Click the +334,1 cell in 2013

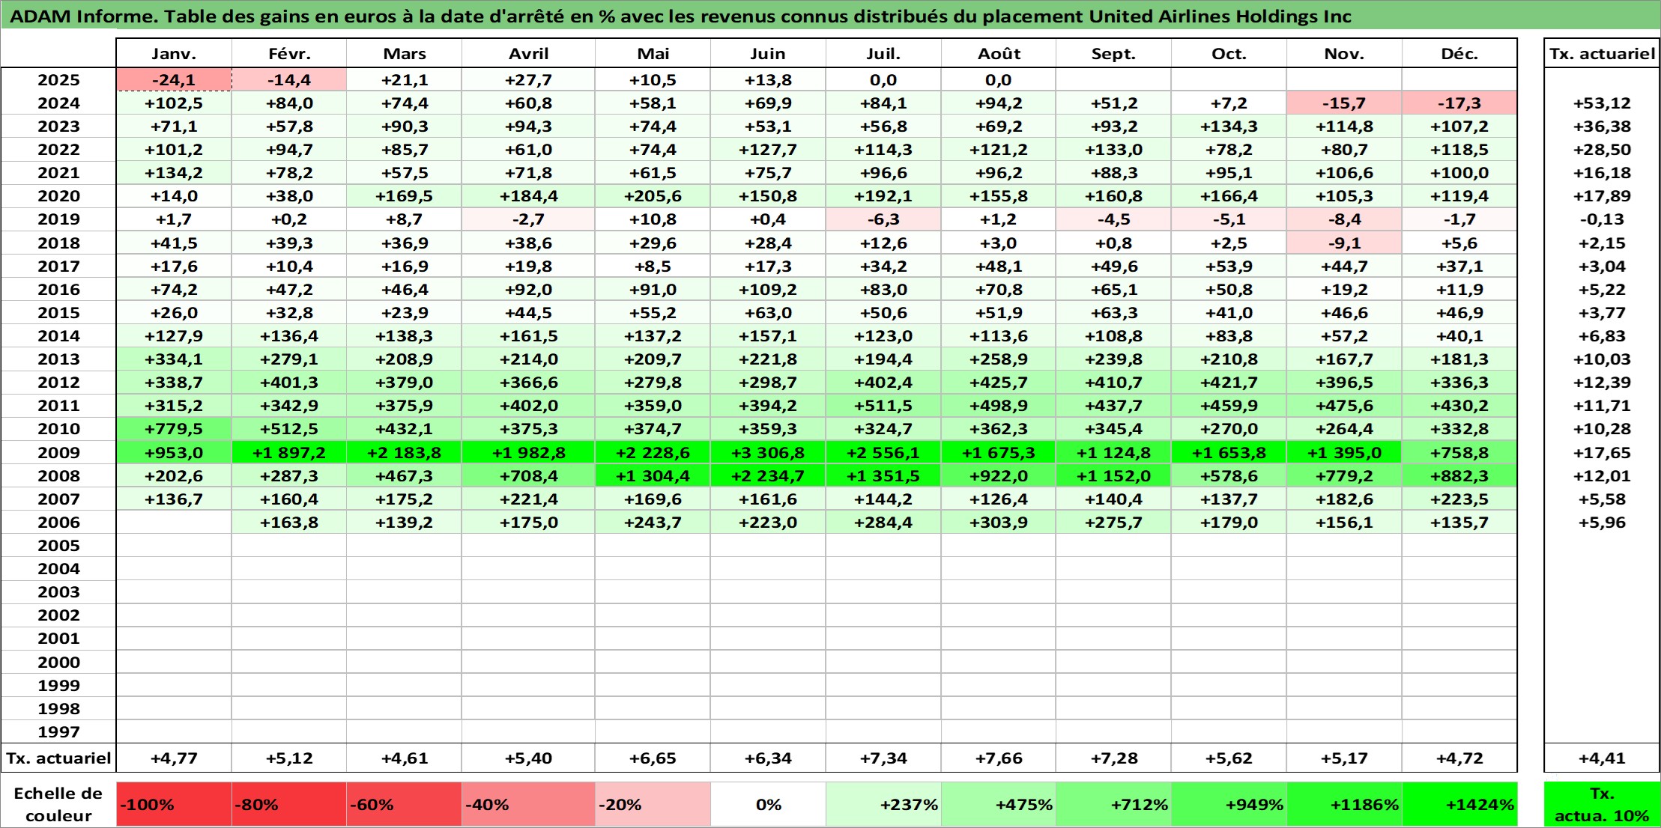[x=174, y=359]
